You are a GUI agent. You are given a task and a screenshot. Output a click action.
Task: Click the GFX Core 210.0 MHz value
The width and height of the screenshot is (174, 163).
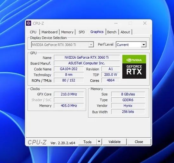[69, 94]
